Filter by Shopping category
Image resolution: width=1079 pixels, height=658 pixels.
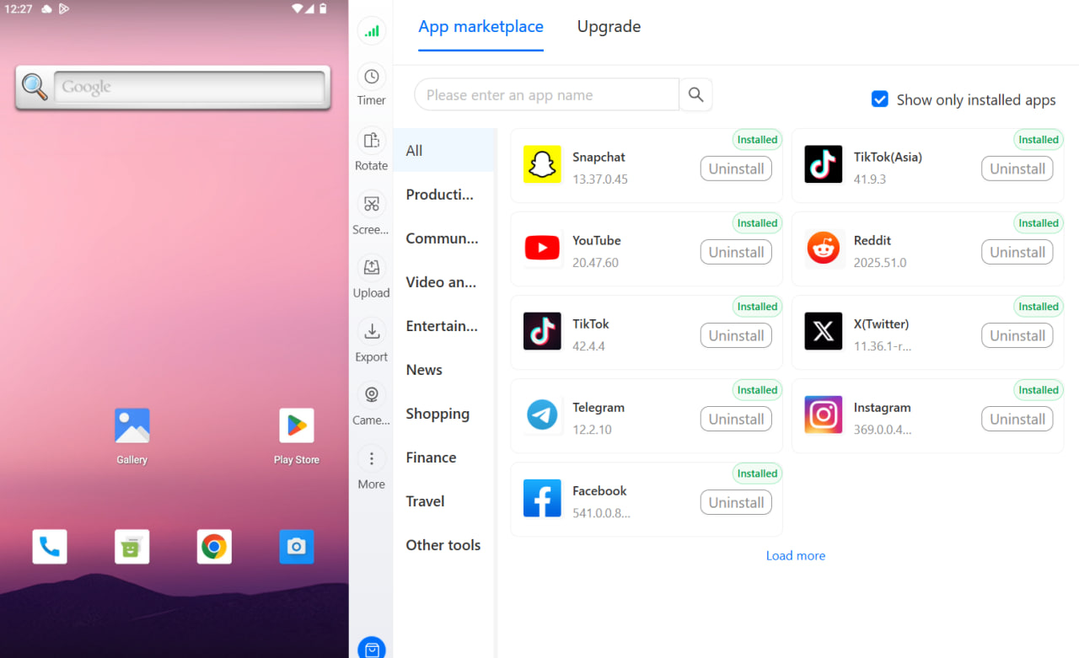438,414
